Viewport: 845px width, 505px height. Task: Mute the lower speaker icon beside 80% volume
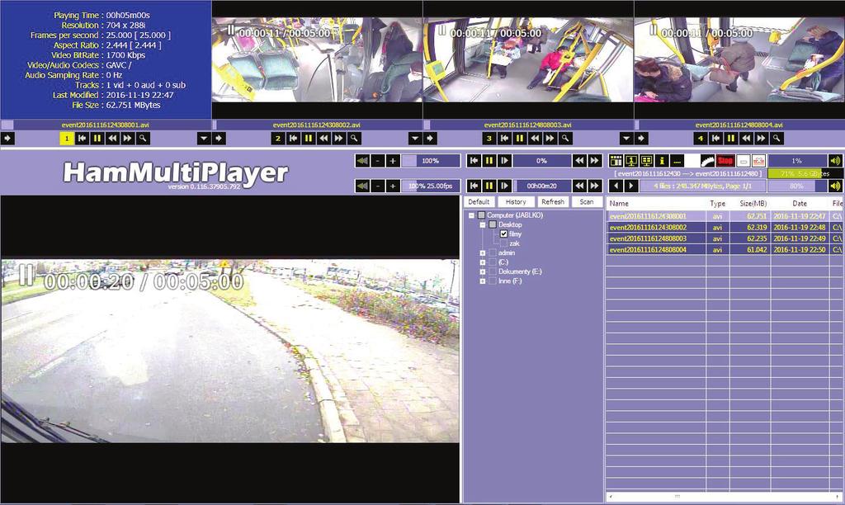835,186
